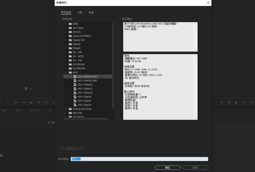255x172 pixels.
Task: Click up arrow of preset description scrollbar
Action: click(195, 24)
